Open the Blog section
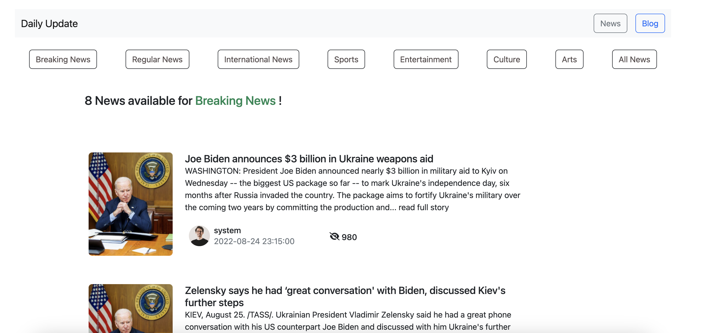The width and height of the screenshot is (701, 333). [x=650, y=23]
